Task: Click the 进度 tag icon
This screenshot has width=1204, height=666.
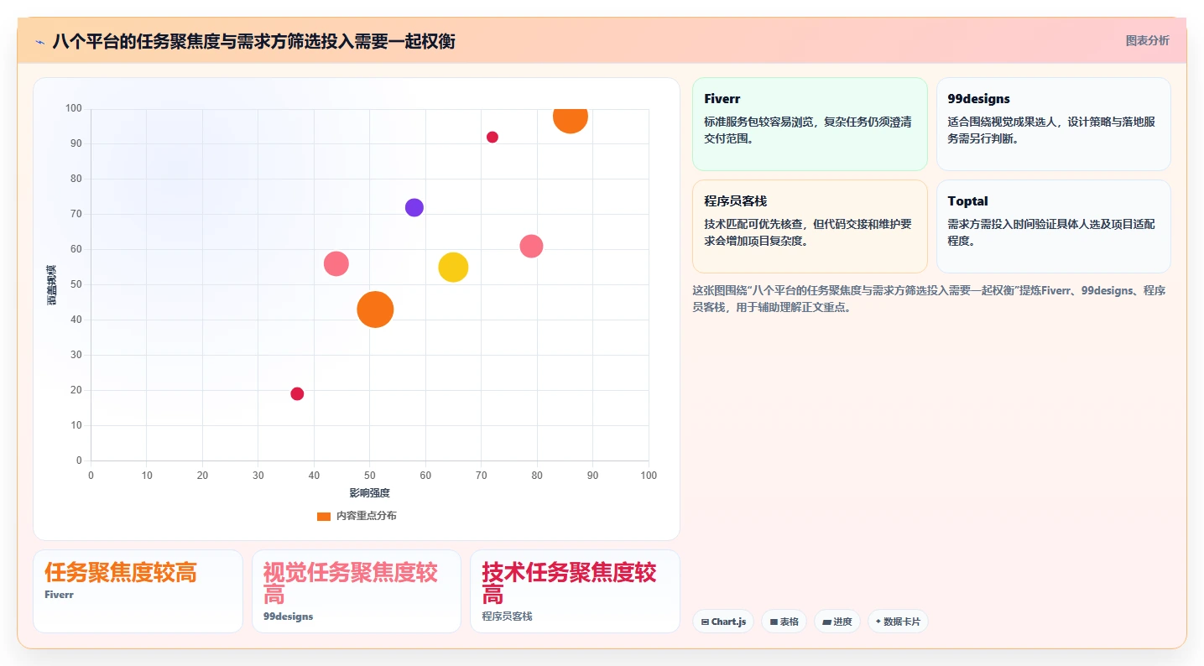Action: (x=826, y=622)
